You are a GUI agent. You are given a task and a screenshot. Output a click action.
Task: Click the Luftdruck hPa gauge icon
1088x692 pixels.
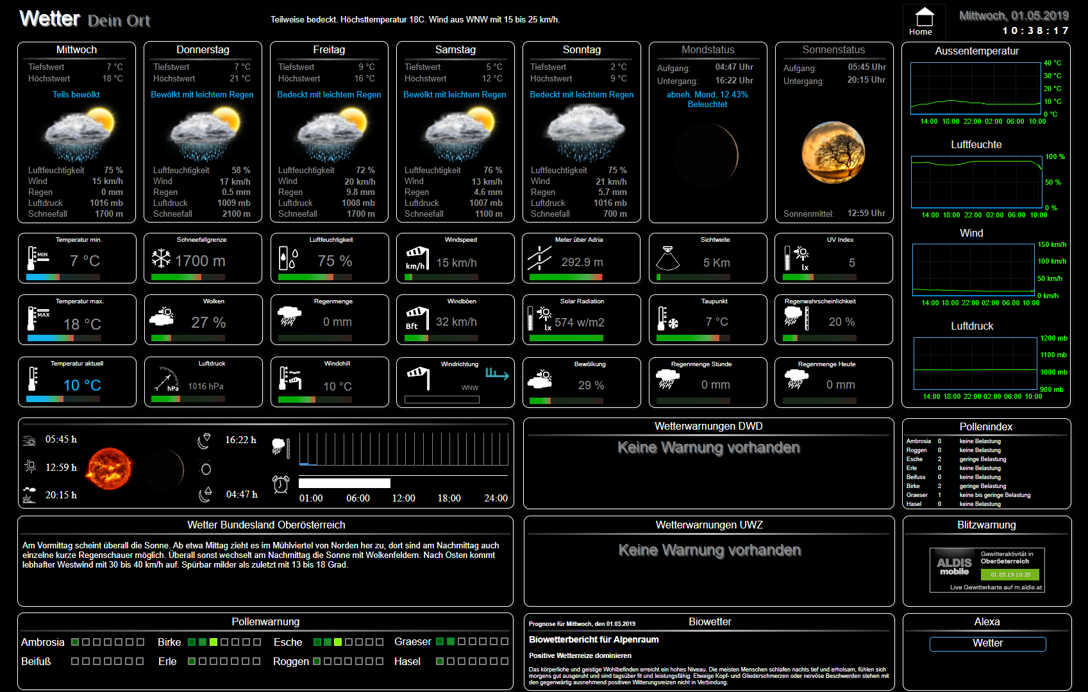click(167, 379)
